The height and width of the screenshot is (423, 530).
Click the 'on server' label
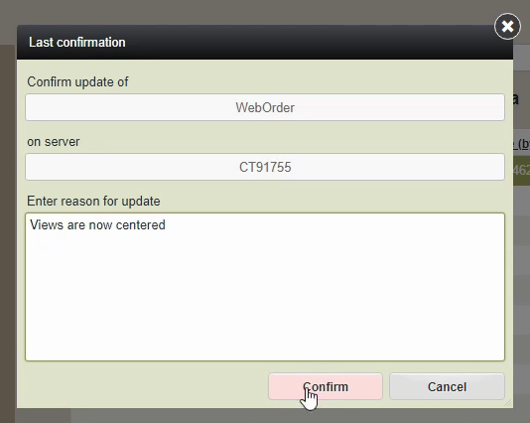[x=54, y=142]
